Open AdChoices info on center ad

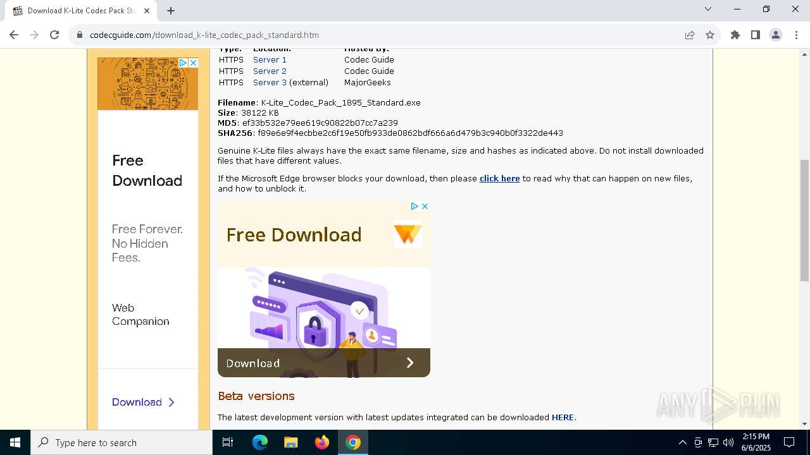414,206
